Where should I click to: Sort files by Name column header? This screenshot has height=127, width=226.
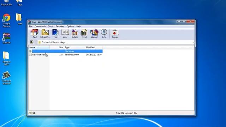pos(39,47)
